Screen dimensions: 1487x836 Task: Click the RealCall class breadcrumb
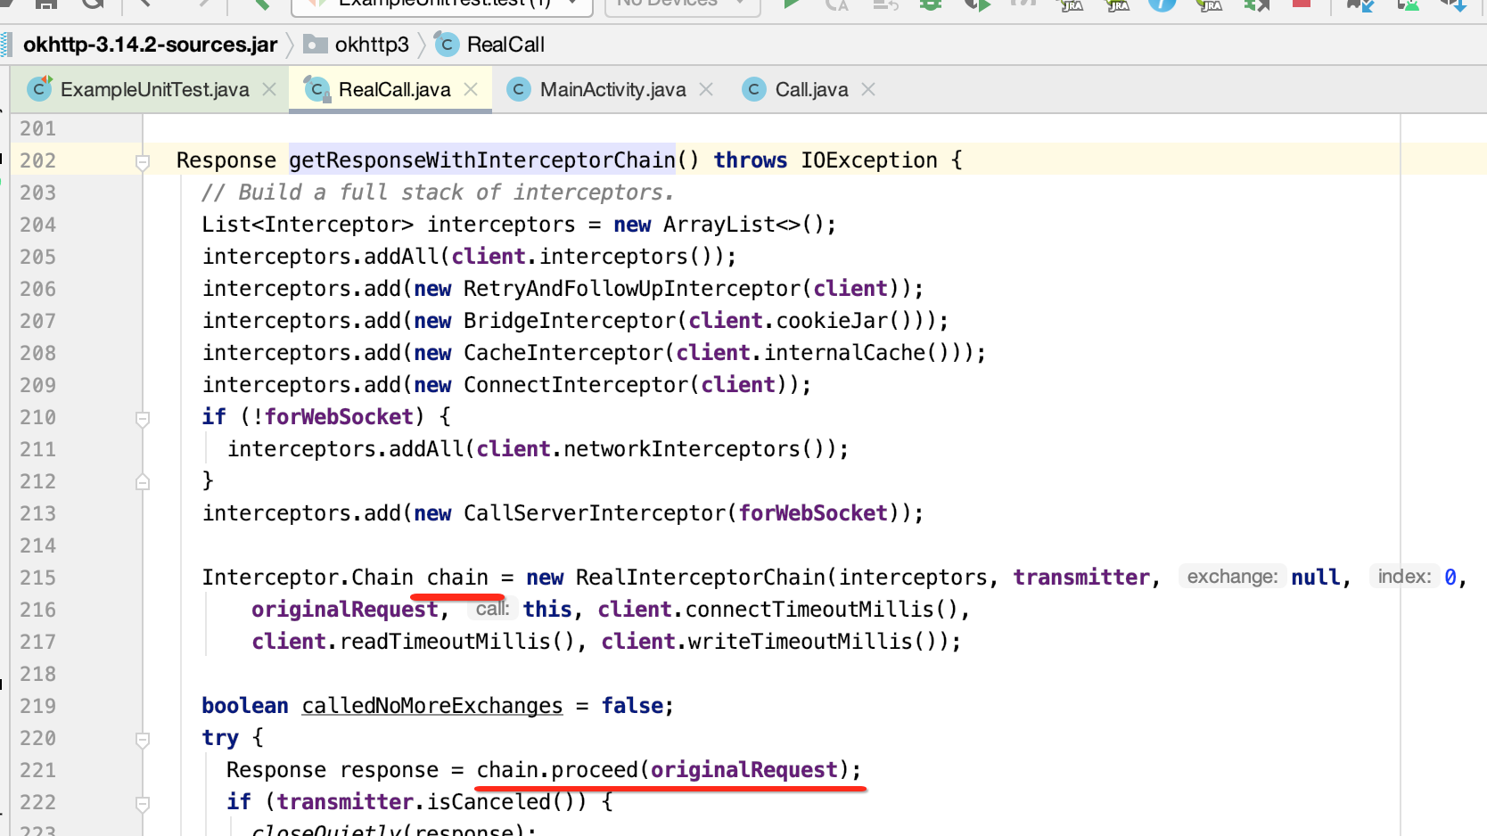[505, 45]
